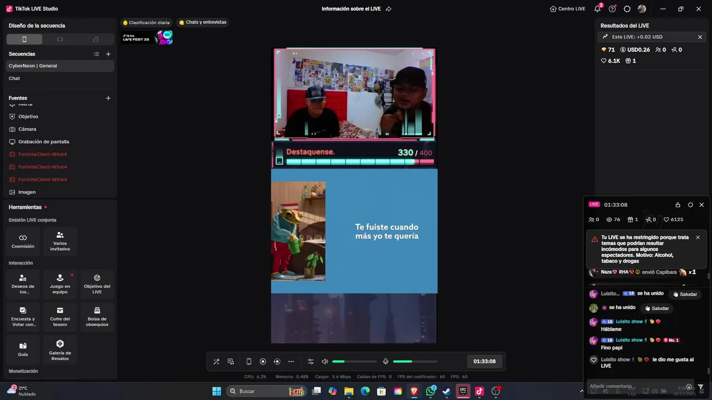
Task: Open the Chats y entrevistas tab
Action: (202, 22)
